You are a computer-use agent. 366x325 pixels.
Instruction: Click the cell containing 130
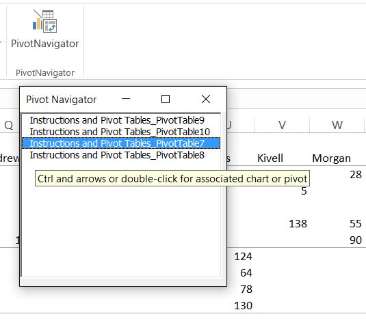coord(243,305)
